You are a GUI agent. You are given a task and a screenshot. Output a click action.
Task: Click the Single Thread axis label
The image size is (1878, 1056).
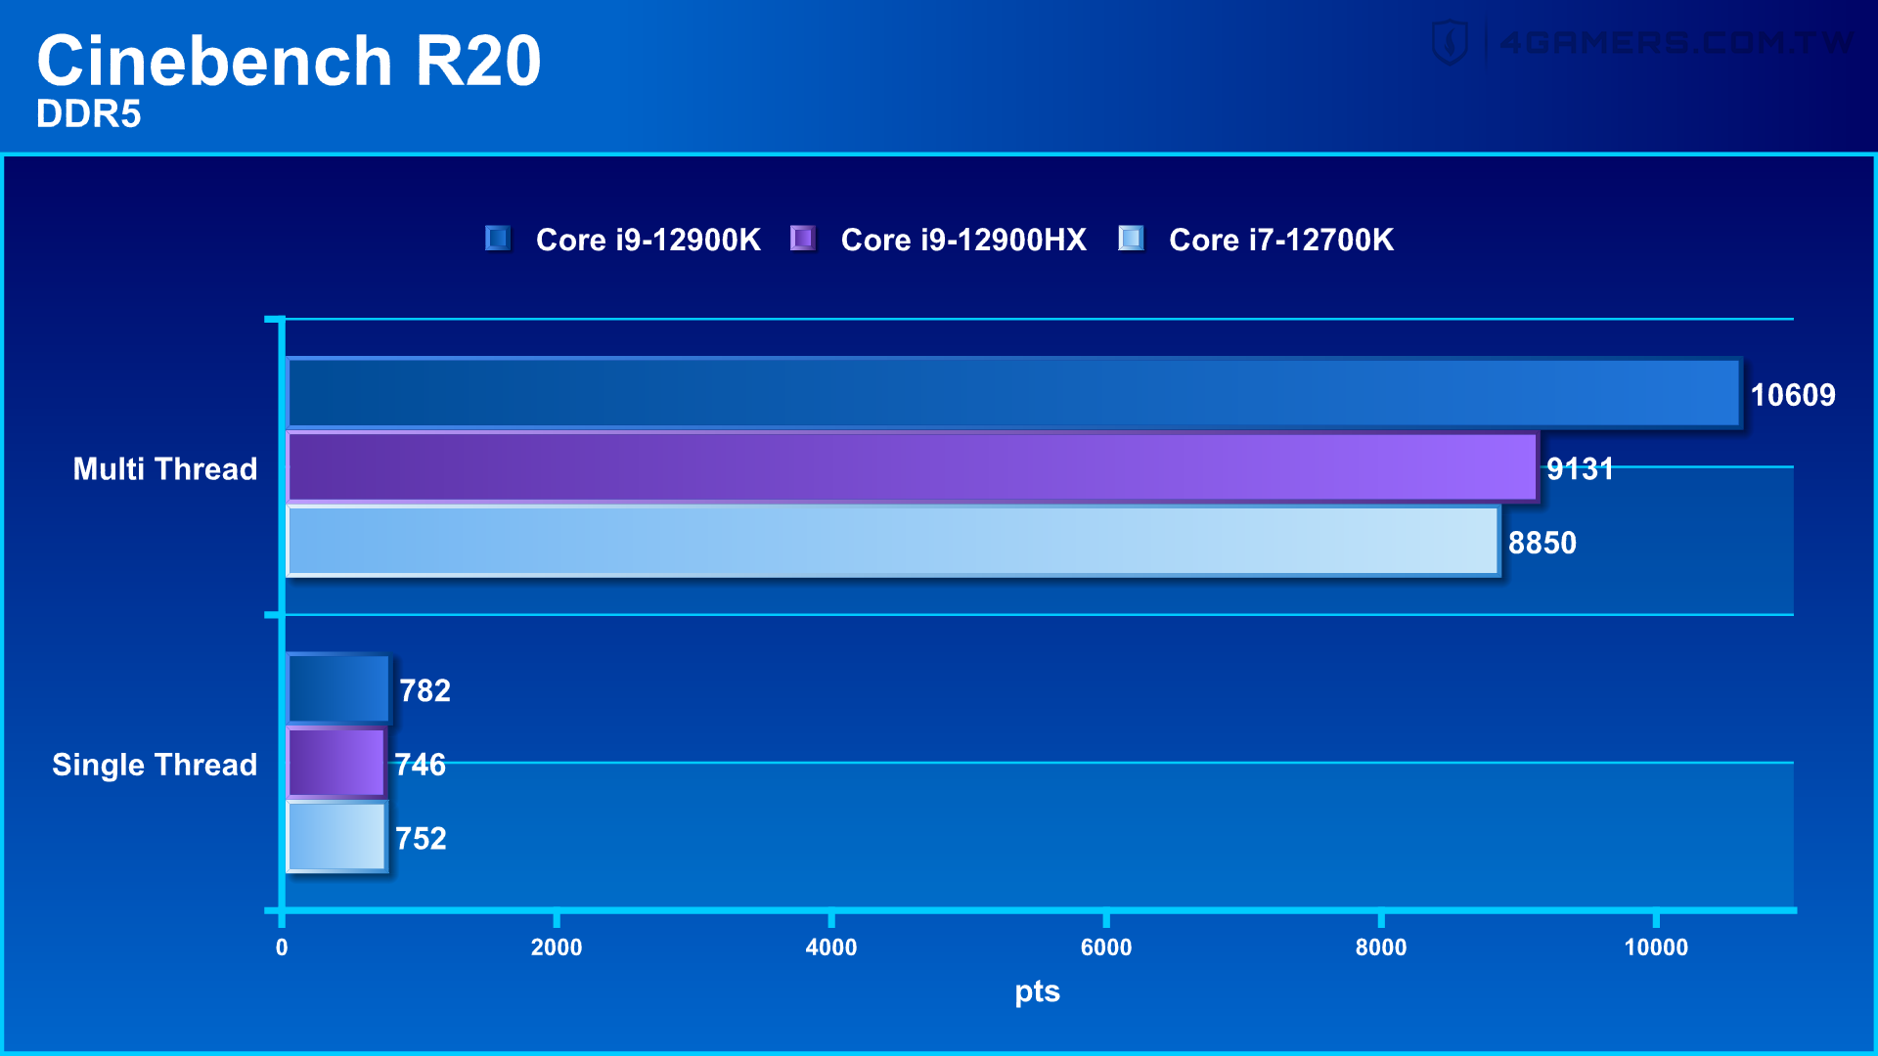pyautogui.click(x=155, y=765)
